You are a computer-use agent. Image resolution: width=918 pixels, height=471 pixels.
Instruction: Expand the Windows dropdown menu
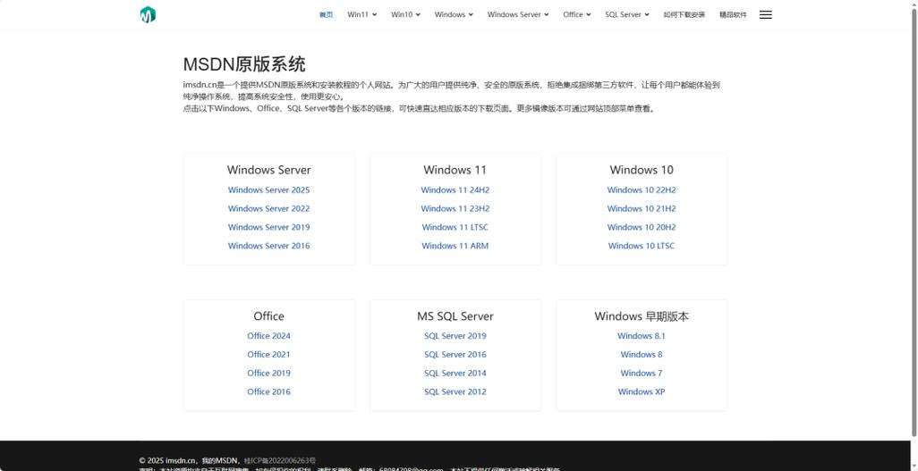pyautogui.click(x=454, y=14)
